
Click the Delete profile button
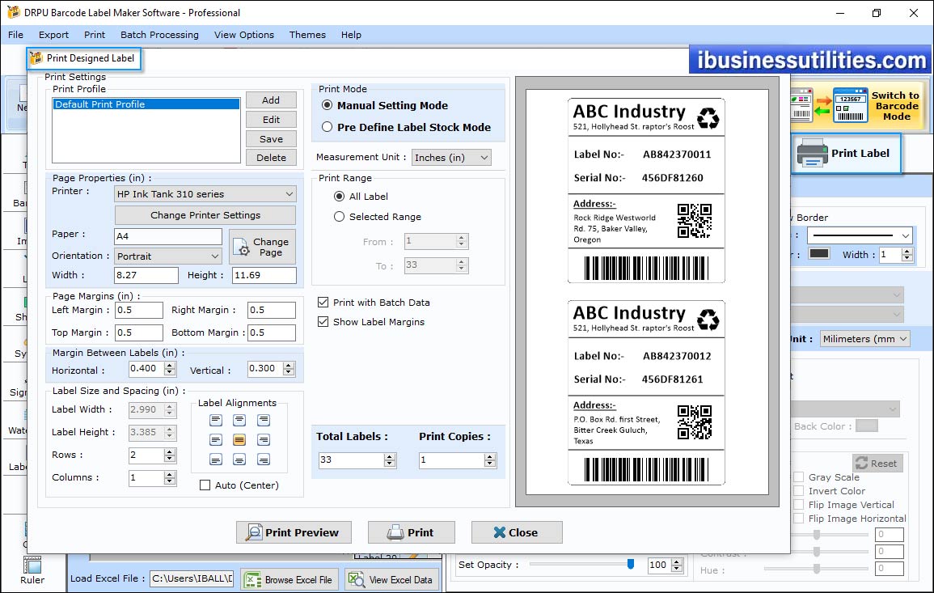coord(271,157)
